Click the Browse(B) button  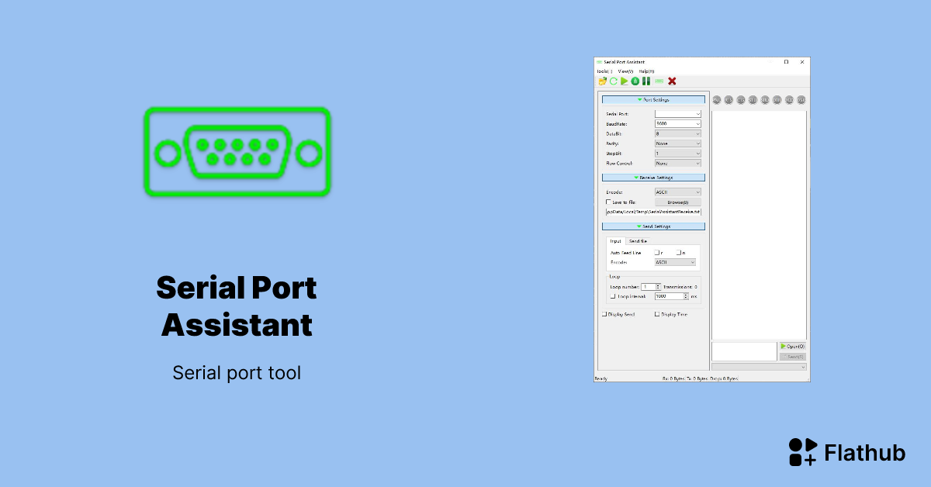(678, 202)
